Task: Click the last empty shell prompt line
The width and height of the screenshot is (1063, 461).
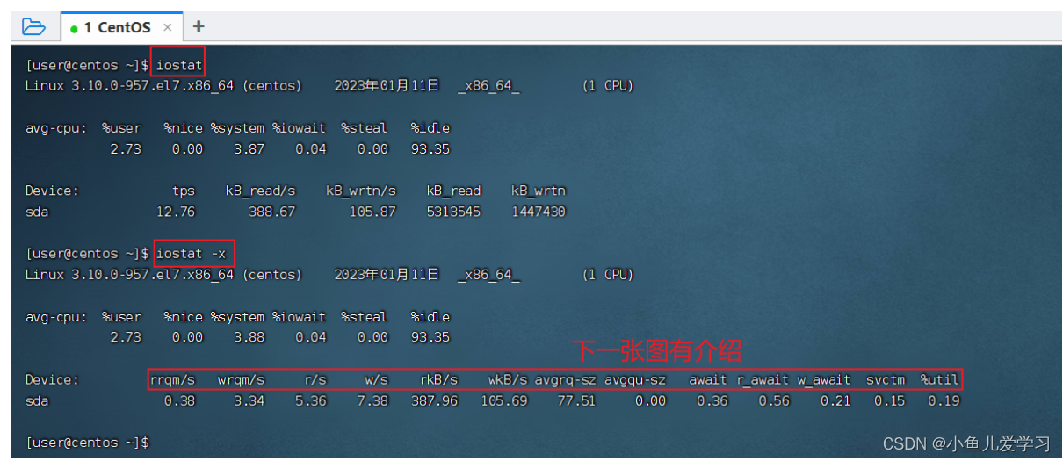Action: click(88, 442)
